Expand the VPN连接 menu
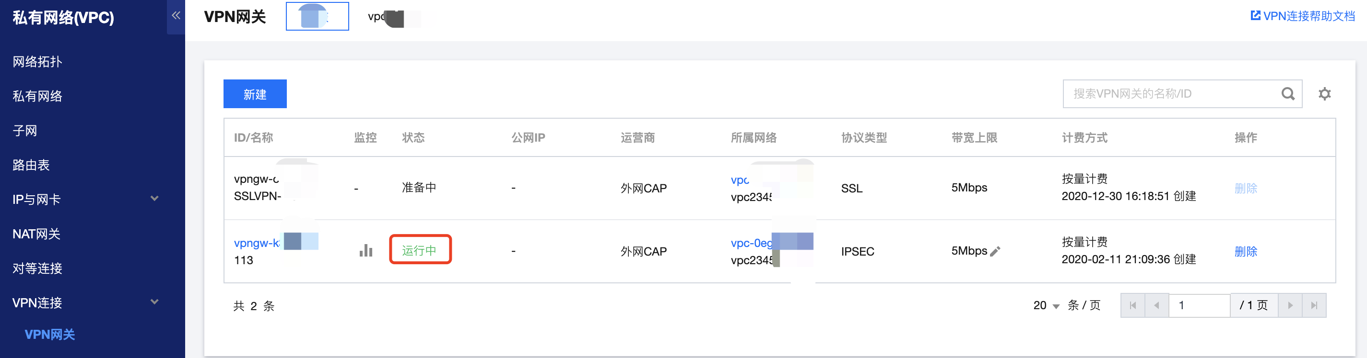This screenshot has height=358, width=1367. point(154,302)
